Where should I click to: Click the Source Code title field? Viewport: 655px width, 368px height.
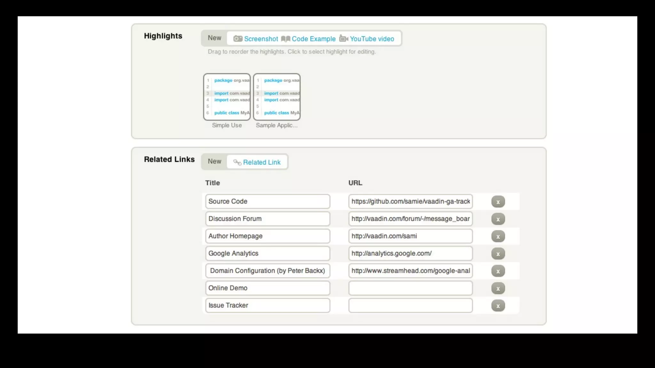(x=267, y=202)
